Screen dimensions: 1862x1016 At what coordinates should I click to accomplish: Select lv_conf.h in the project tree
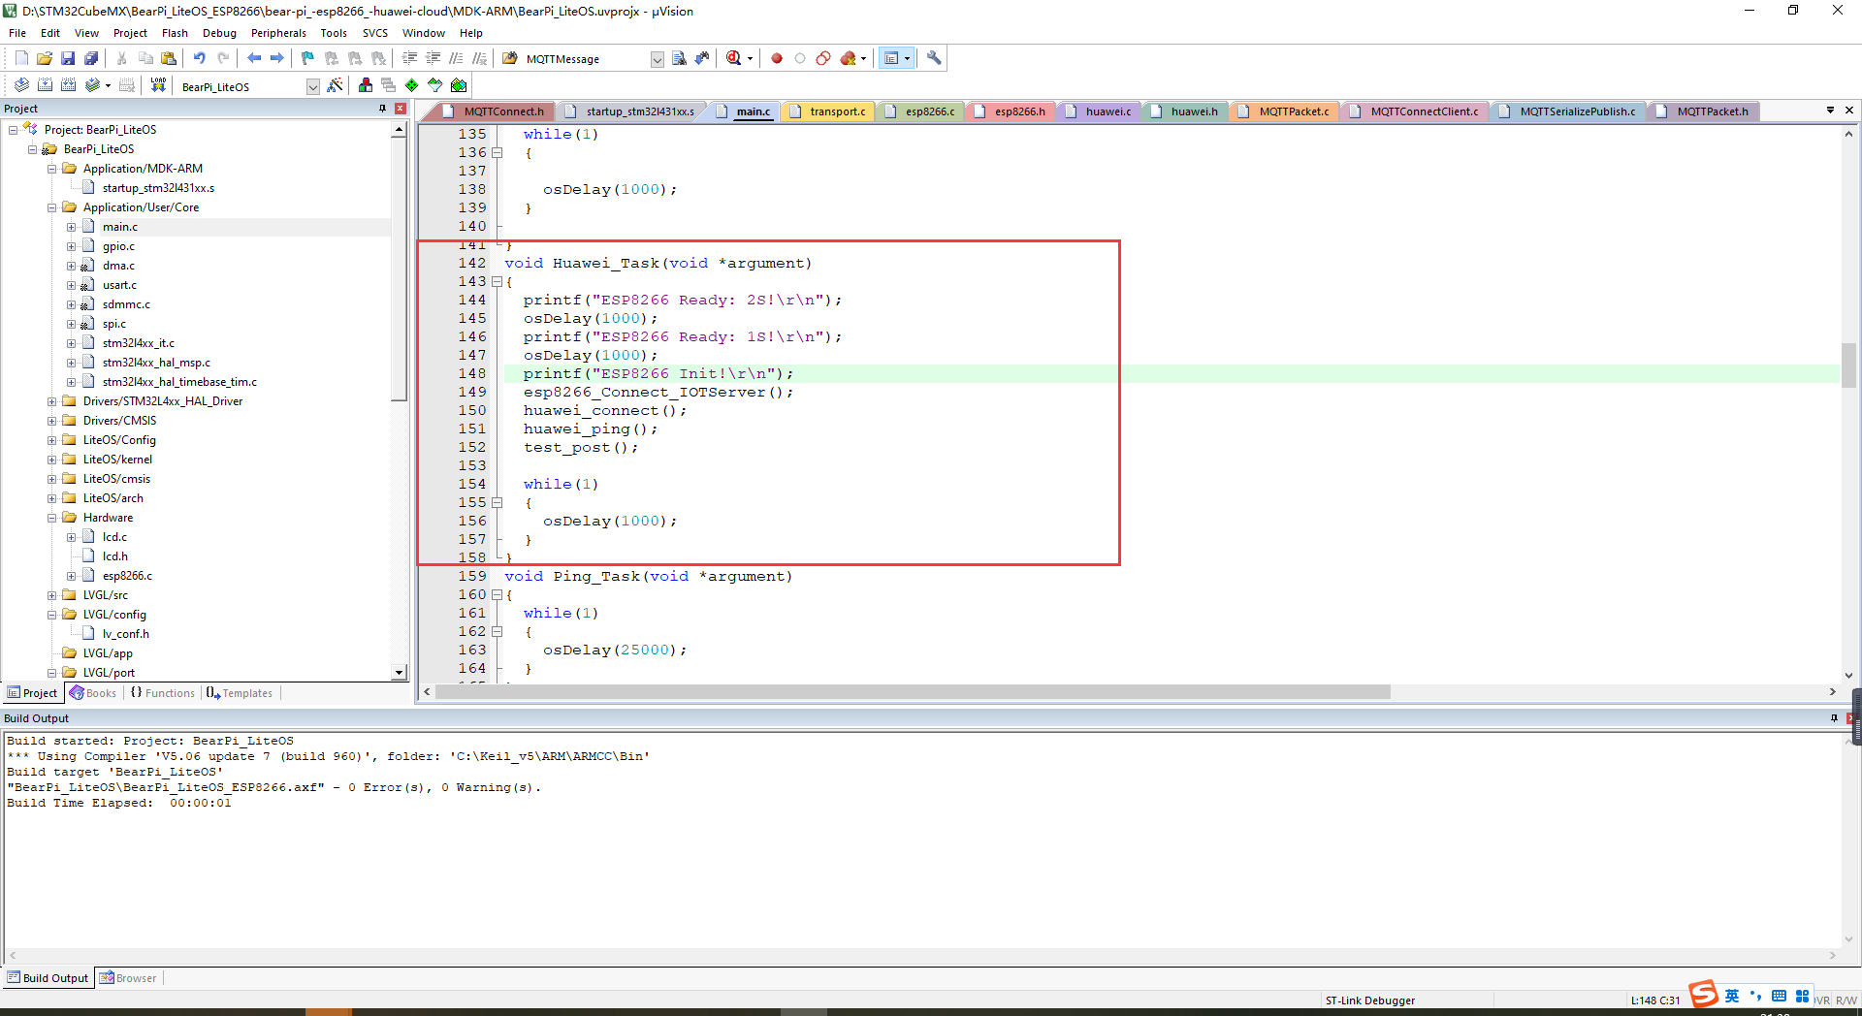[126, 634]
